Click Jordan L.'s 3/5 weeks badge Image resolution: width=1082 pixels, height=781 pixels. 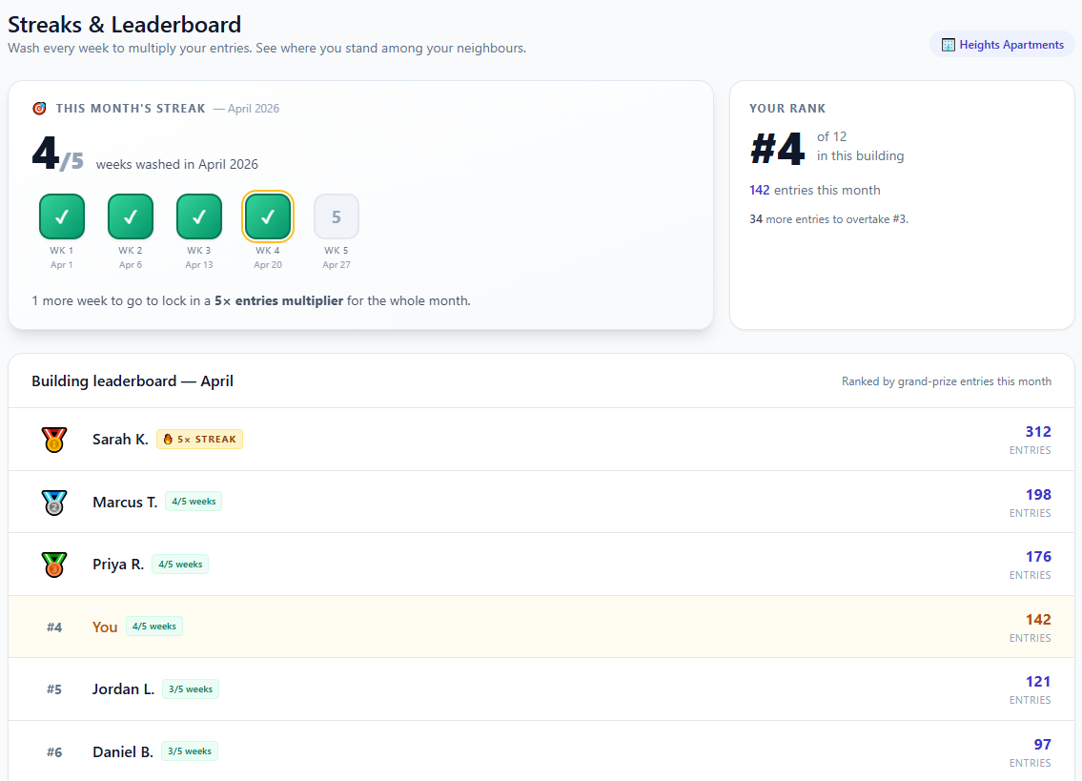[191, 689]
